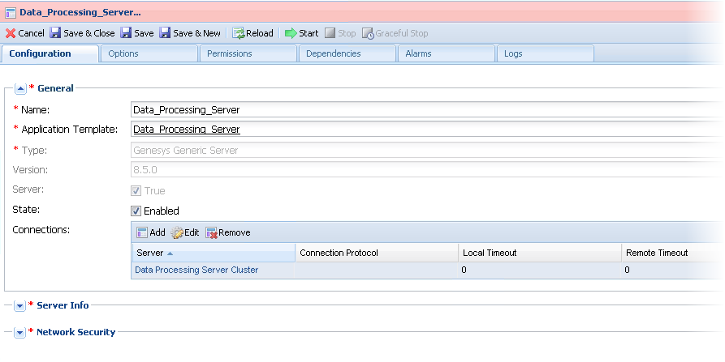Click the Cancel red X icon

pos(11,33)
